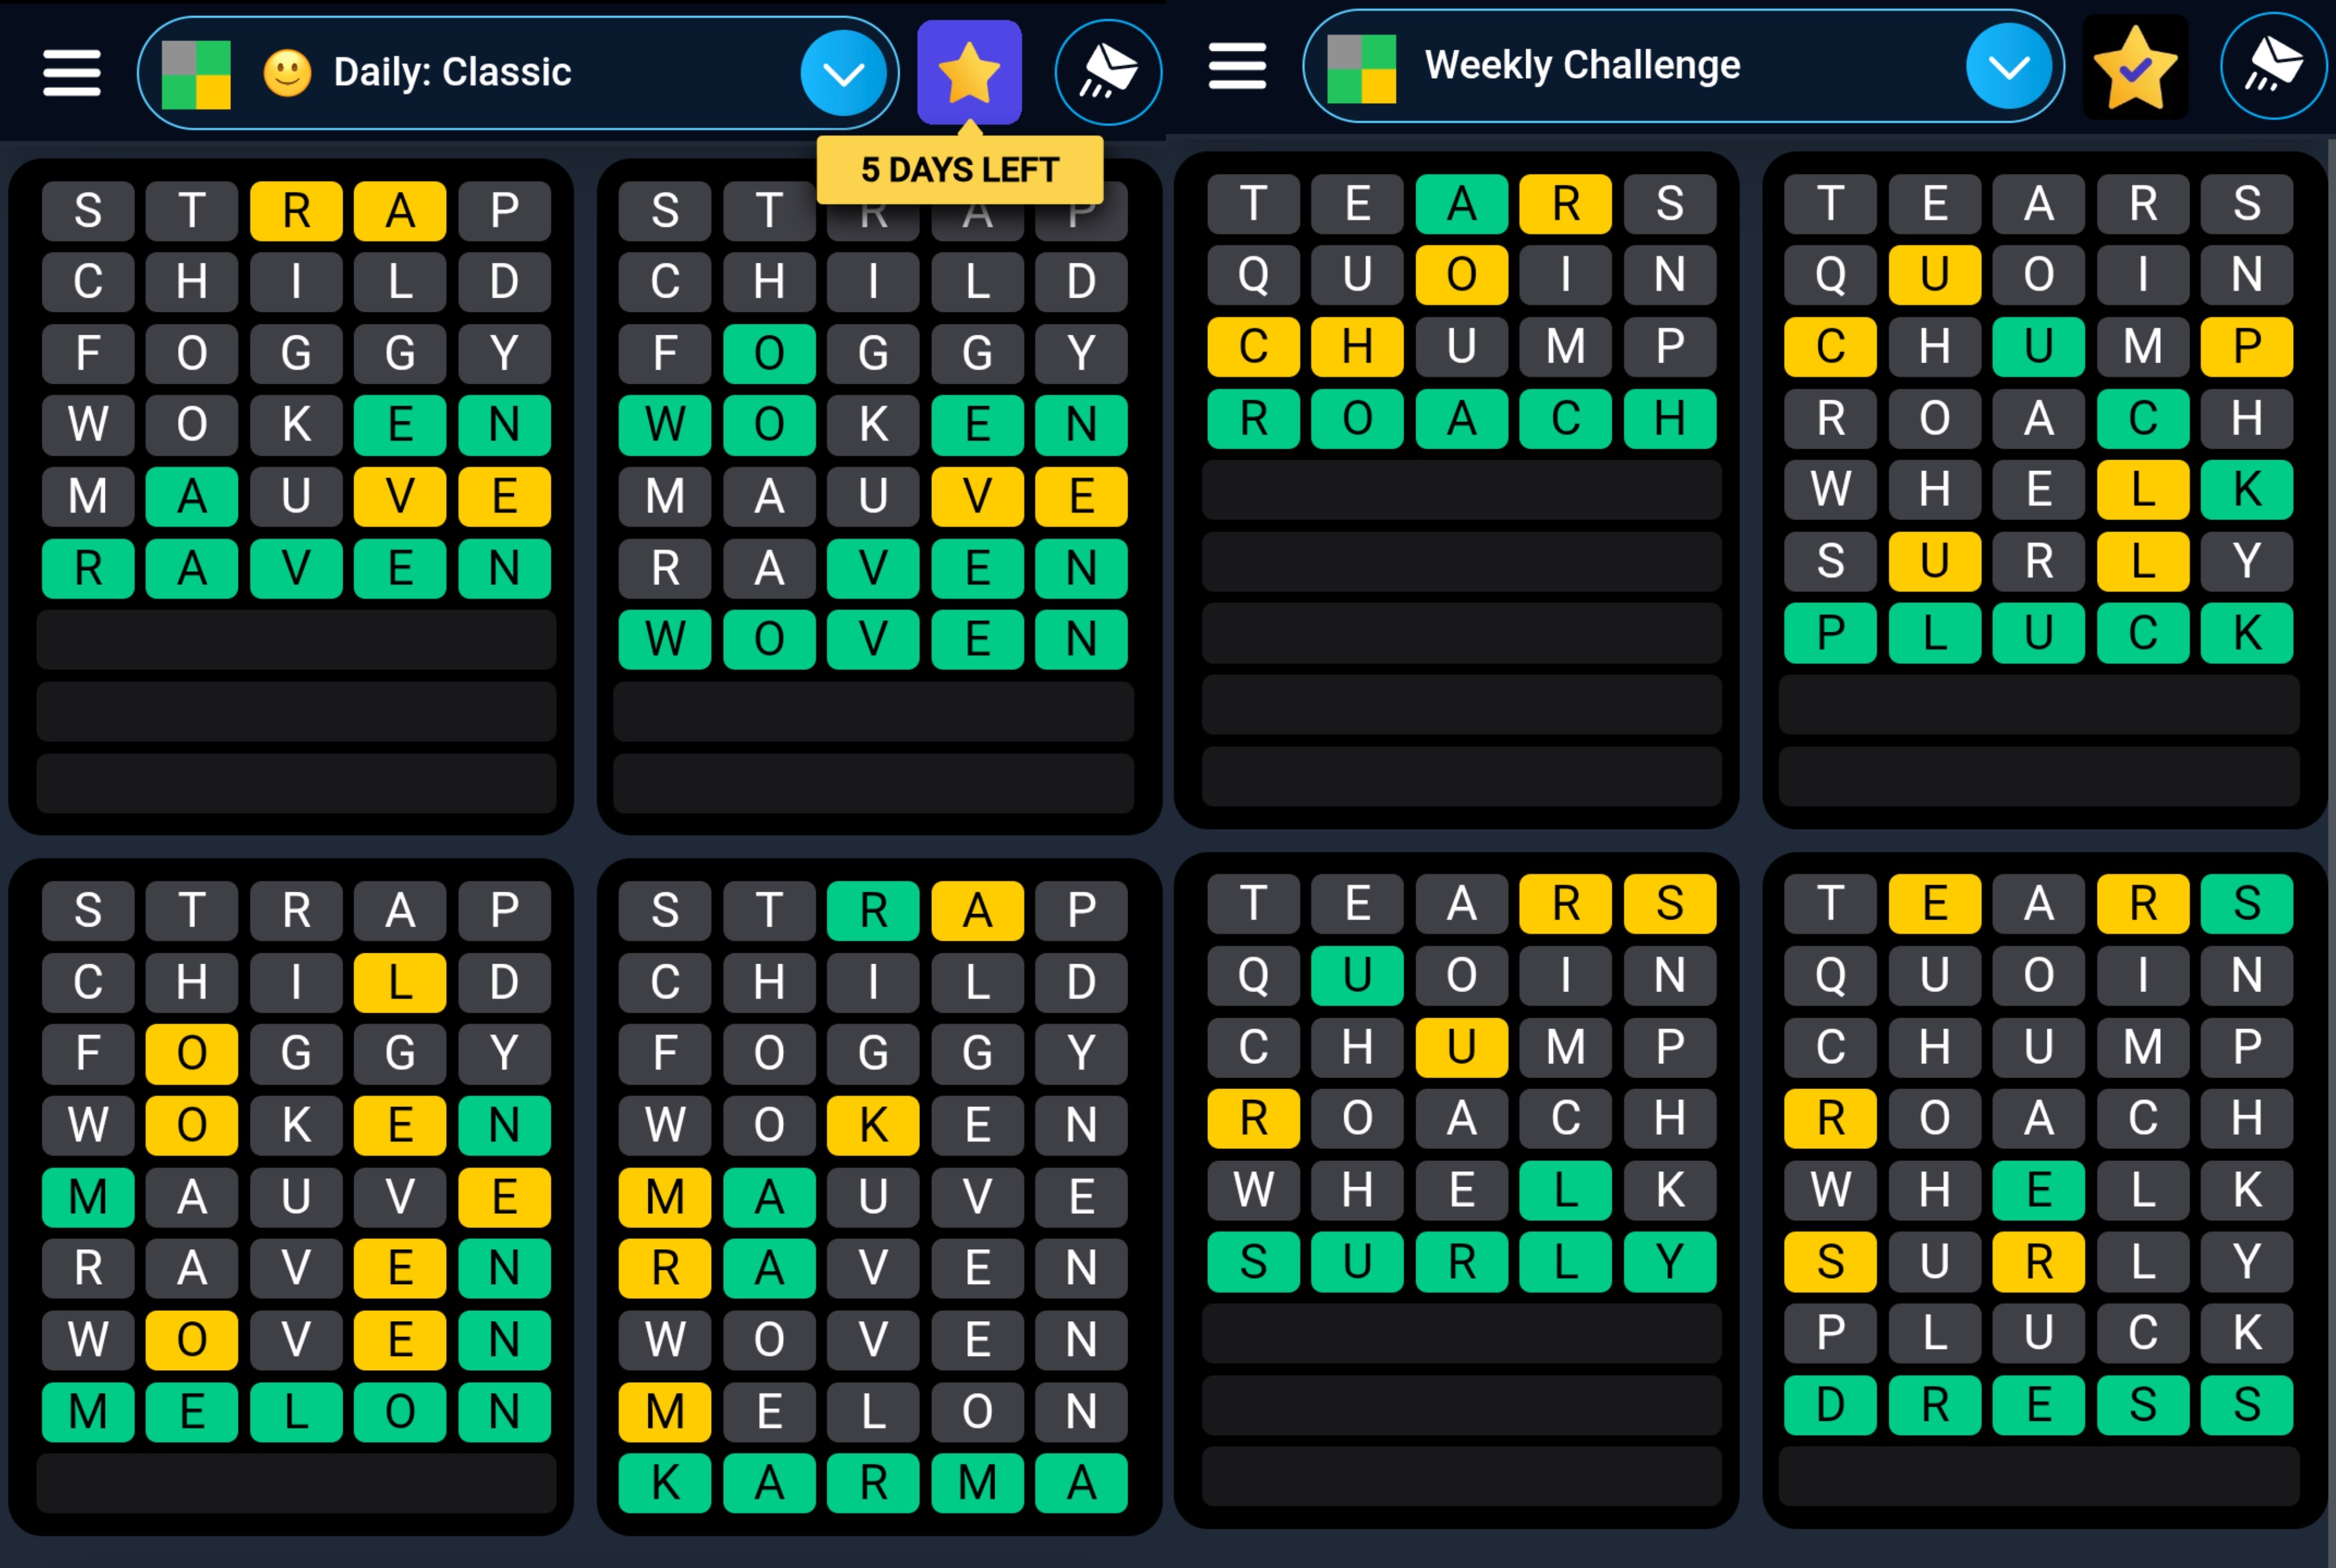Click the green PLUCK answer row

click(x=2038, y=633)
